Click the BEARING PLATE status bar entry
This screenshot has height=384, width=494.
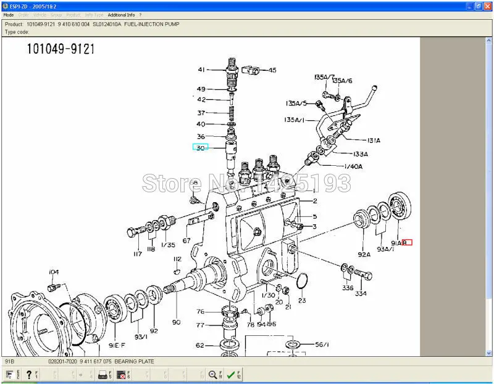[135, 362]
